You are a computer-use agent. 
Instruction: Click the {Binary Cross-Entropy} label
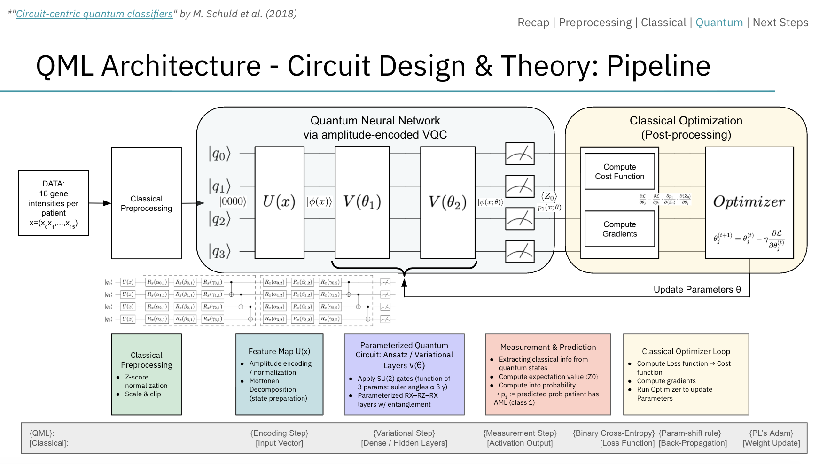point(614,433)
